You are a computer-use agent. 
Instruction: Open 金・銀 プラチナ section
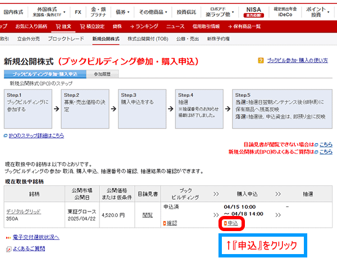98,12
